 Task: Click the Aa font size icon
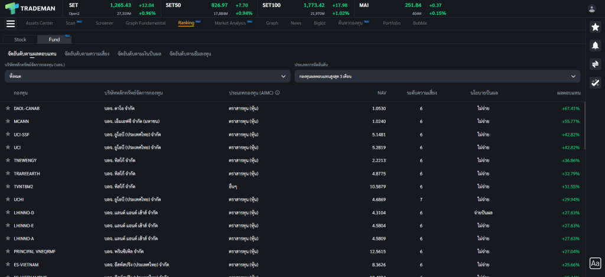pyautogui.click(x=596, y=263)
